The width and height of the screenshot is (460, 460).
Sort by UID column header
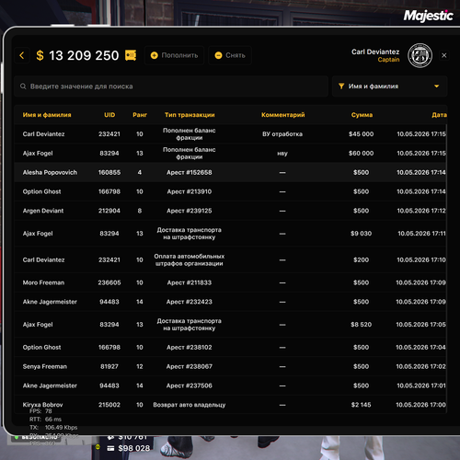point(109,115)
